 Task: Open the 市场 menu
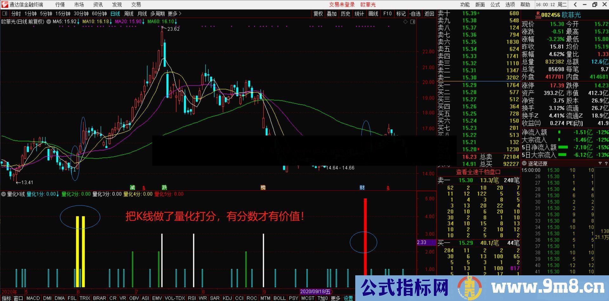pos(79,4)
